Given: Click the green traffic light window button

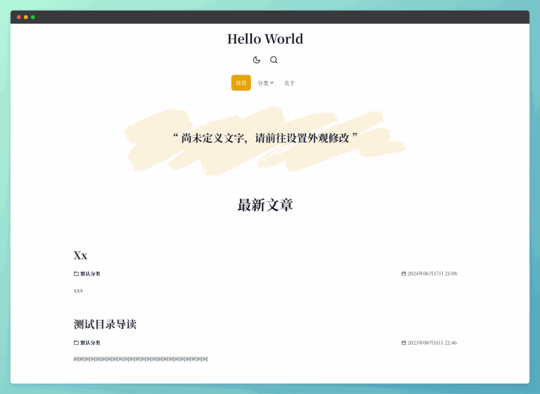Looking at the screenshot, I should (x=33, y=16).
